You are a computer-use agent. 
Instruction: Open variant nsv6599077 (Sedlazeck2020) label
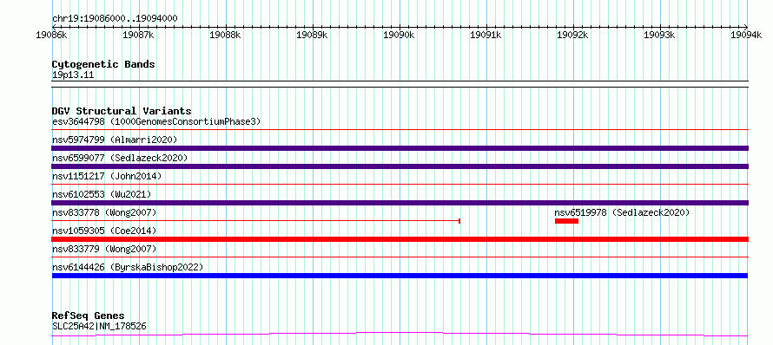coord(120,158)
